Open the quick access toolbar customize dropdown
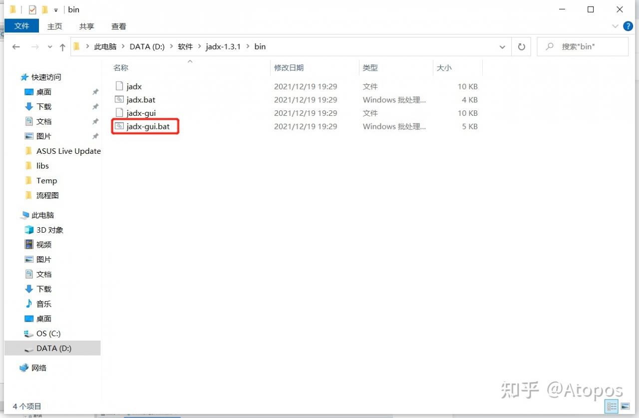Viewport: 639px width, 418px height. (x=56, y=10)
